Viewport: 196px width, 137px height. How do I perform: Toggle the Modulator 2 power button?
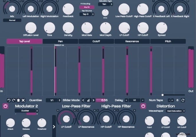click(5, 106)
